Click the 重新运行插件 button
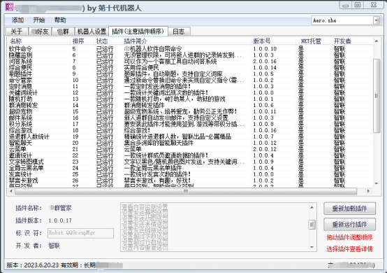The image size is (387, 273). (x=349, y=224)
